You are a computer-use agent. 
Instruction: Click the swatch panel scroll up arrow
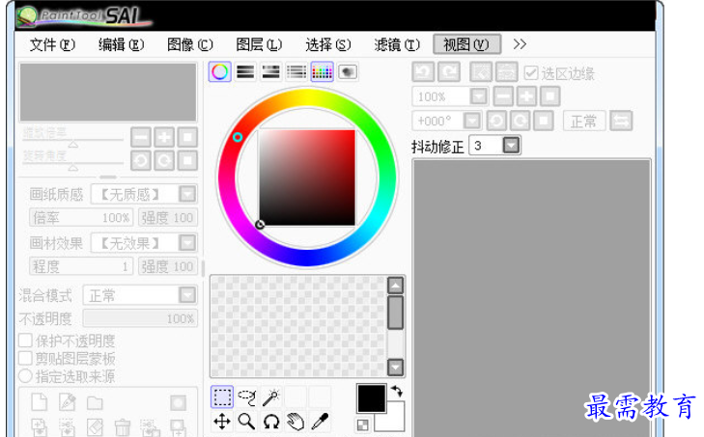pyautogui.click(x=396, y=286)
